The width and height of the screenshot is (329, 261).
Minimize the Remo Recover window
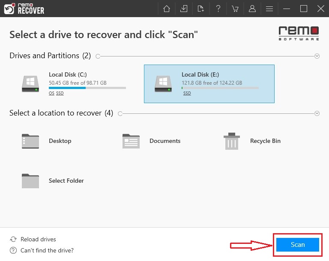point(287,9)
